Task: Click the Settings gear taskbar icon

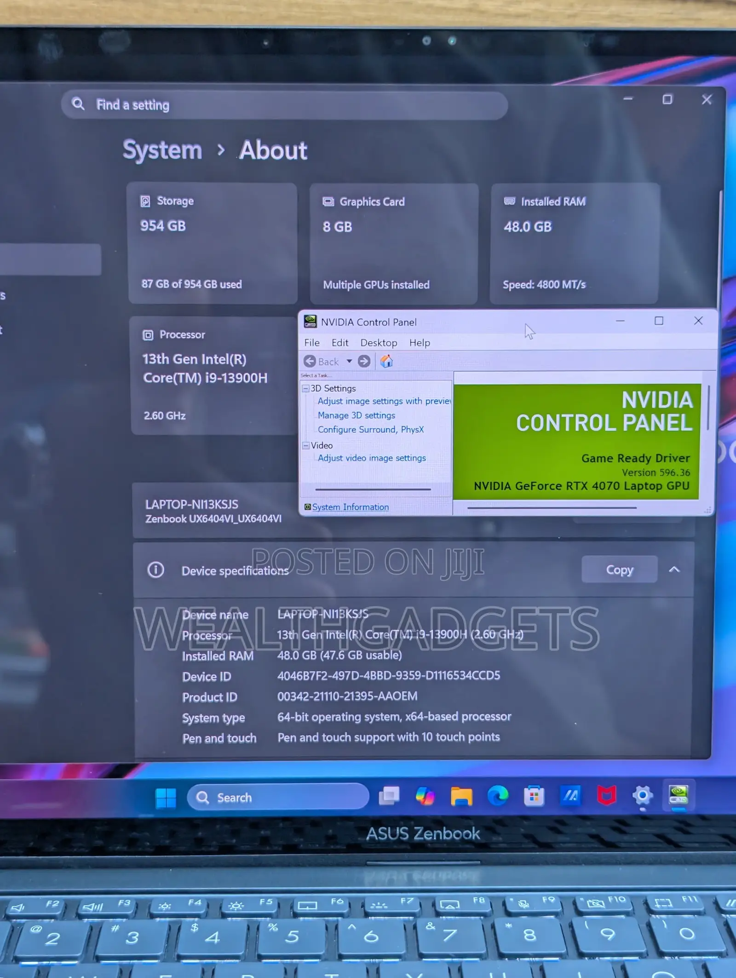Action: [x=643, y=795]
